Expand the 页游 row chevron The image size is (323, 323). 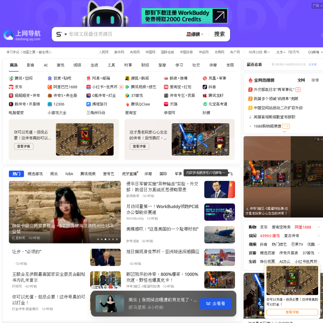[319, 253]
